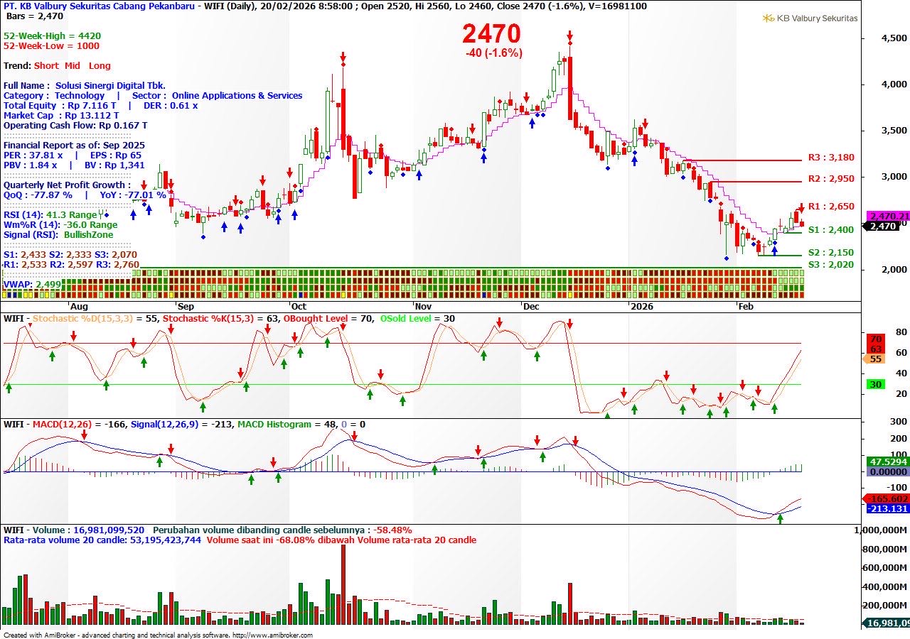The image size is (910, 639).
Task: Select the "Total Equity : Rp 7.116 T" value
Action: click(x=60, y=105)
